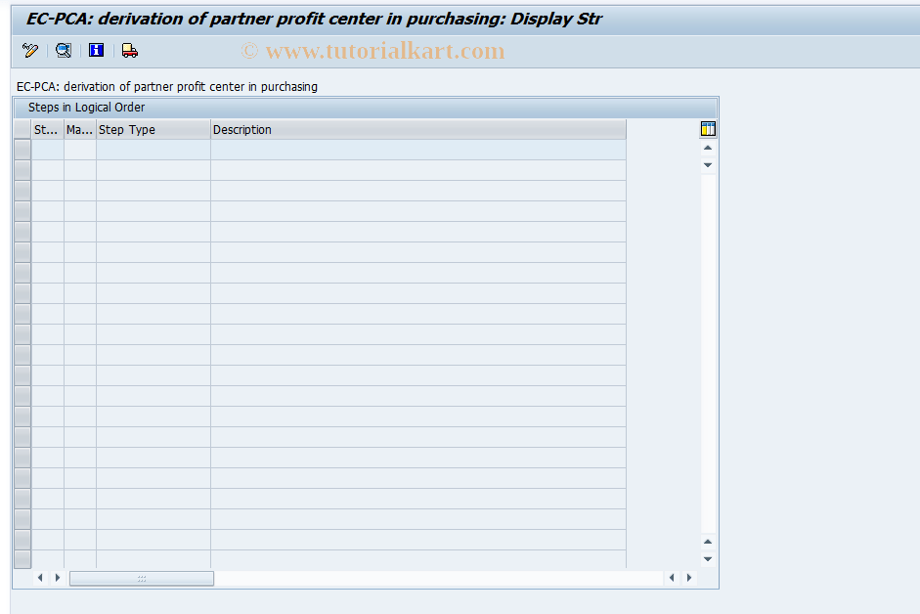Open search using the magnifying glass icon

pos(63,50)
